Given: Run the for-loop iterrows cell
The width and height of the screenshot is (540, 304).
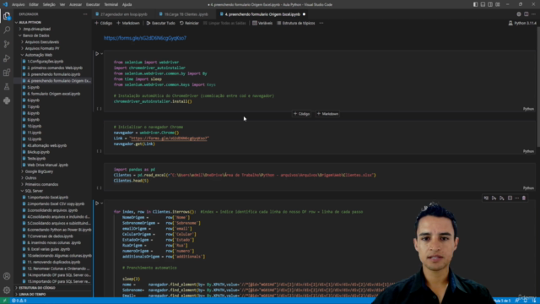Looking at the screenshot, I should pos(97,204).
